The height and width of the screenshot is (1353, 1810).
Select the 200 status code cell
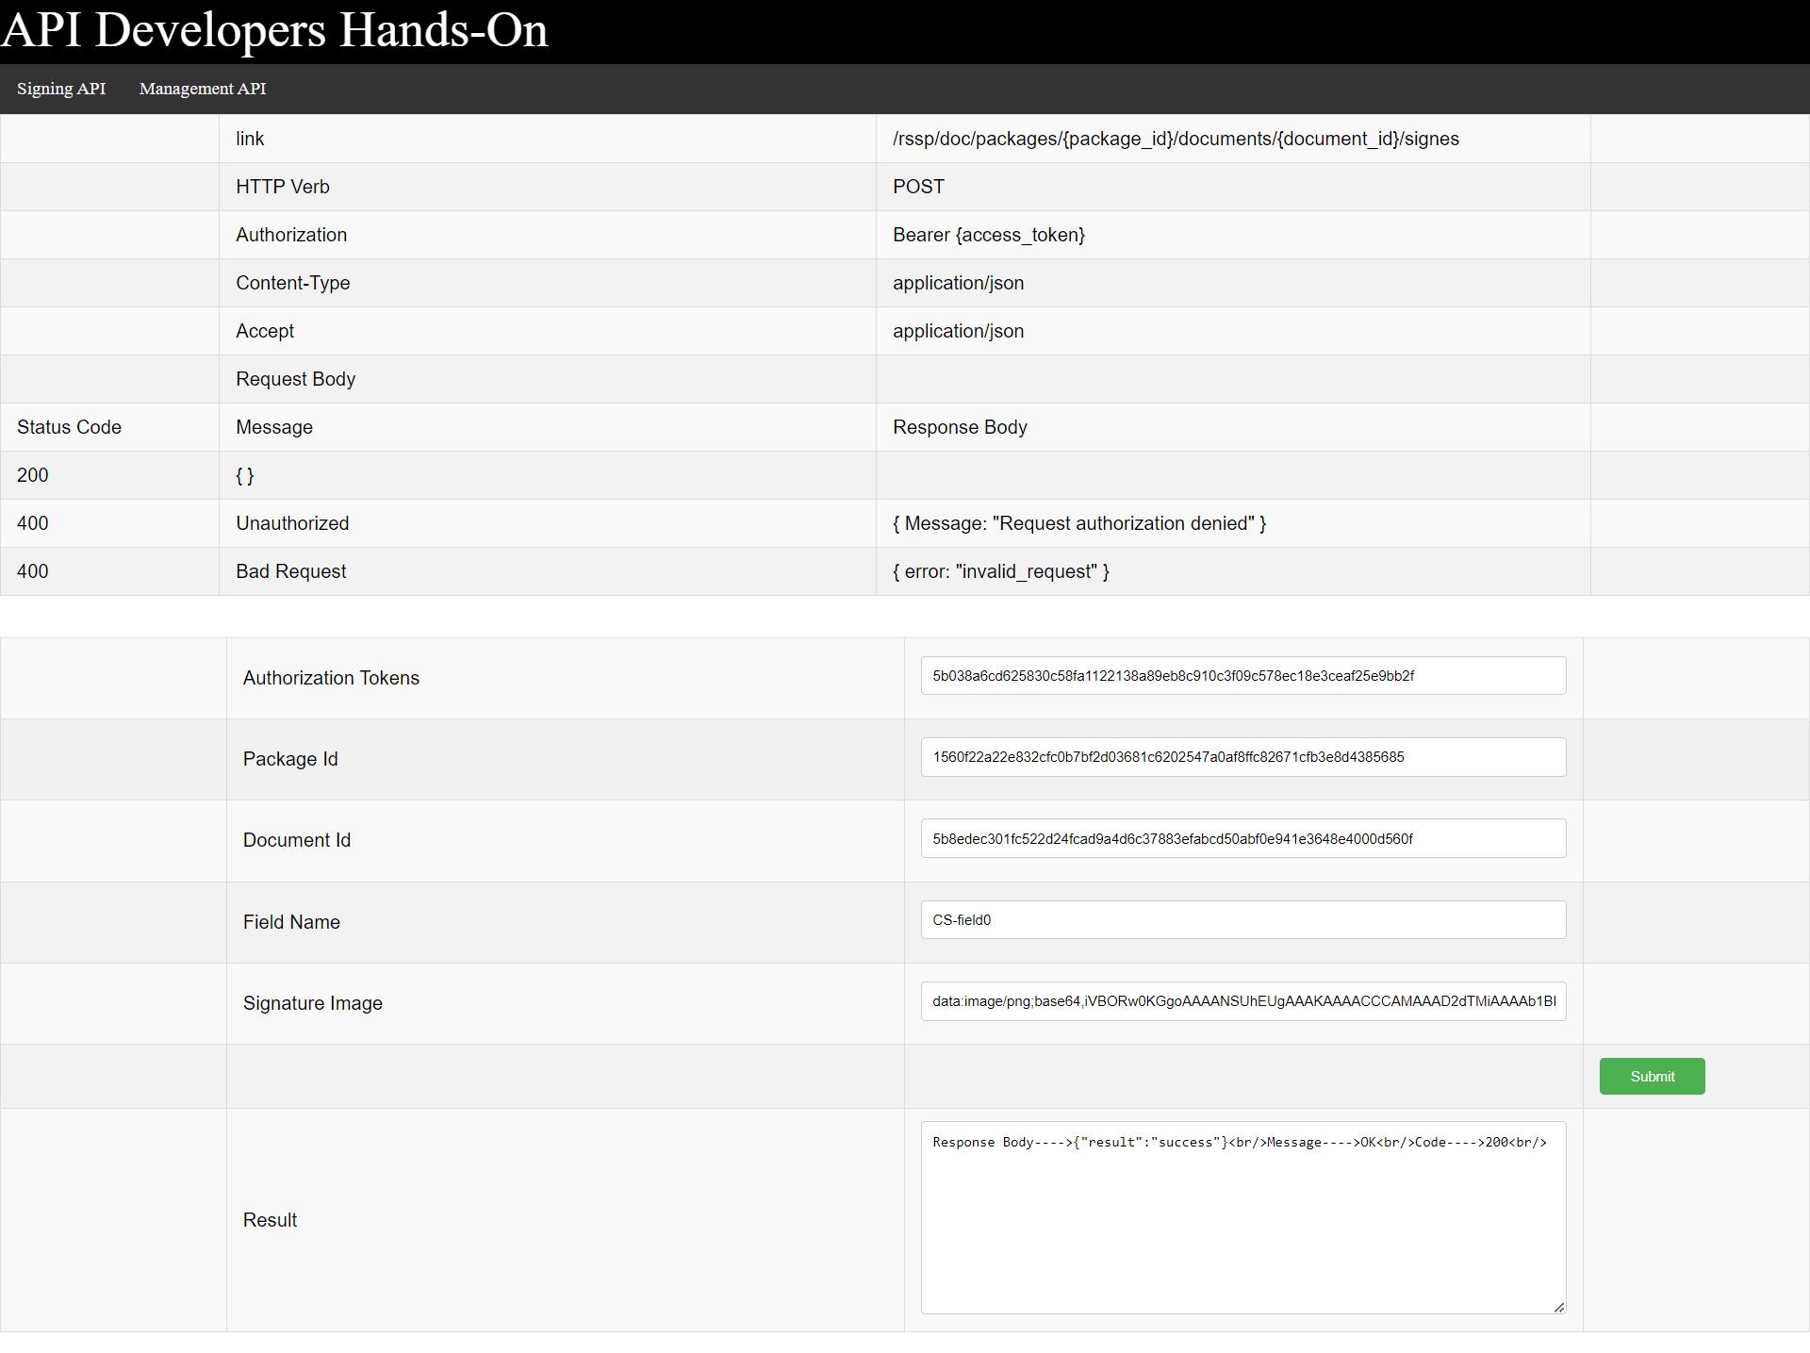point(33,475)
